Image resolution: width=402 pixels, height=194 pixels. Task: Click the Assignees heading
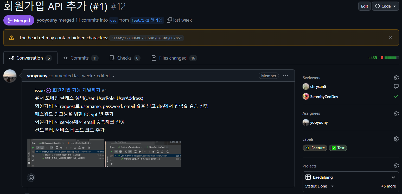pos(311,113)
